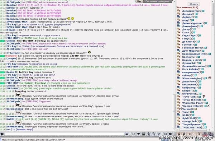Switch to the Чат tab

pyautogui.click(x=139, y=1)
